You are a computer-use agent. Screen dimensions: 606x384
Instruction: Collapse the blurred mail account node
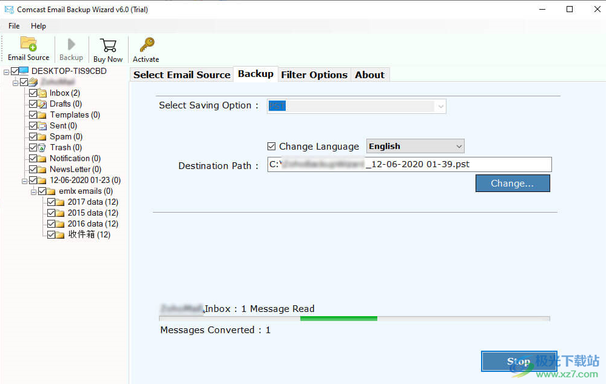(x=15, y=82)
